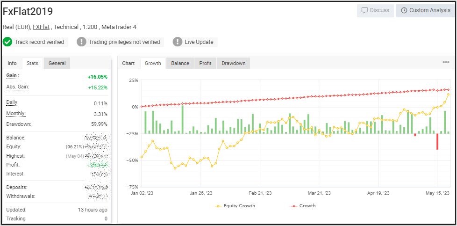Click the Abs. Gain label
This screenshot has height=226, width=457.
[17, 87]
